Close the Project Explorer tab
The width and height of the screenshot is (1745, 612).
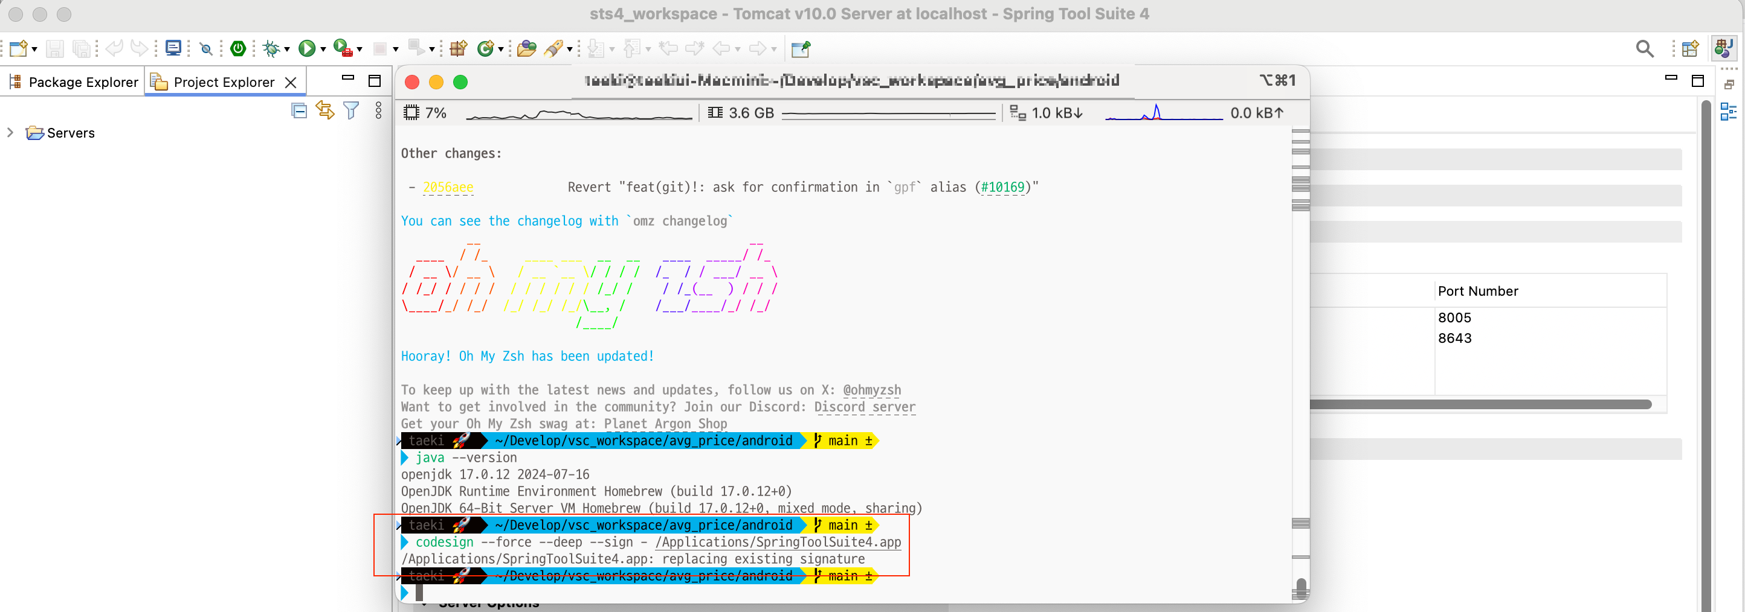[x=291, y=83]
